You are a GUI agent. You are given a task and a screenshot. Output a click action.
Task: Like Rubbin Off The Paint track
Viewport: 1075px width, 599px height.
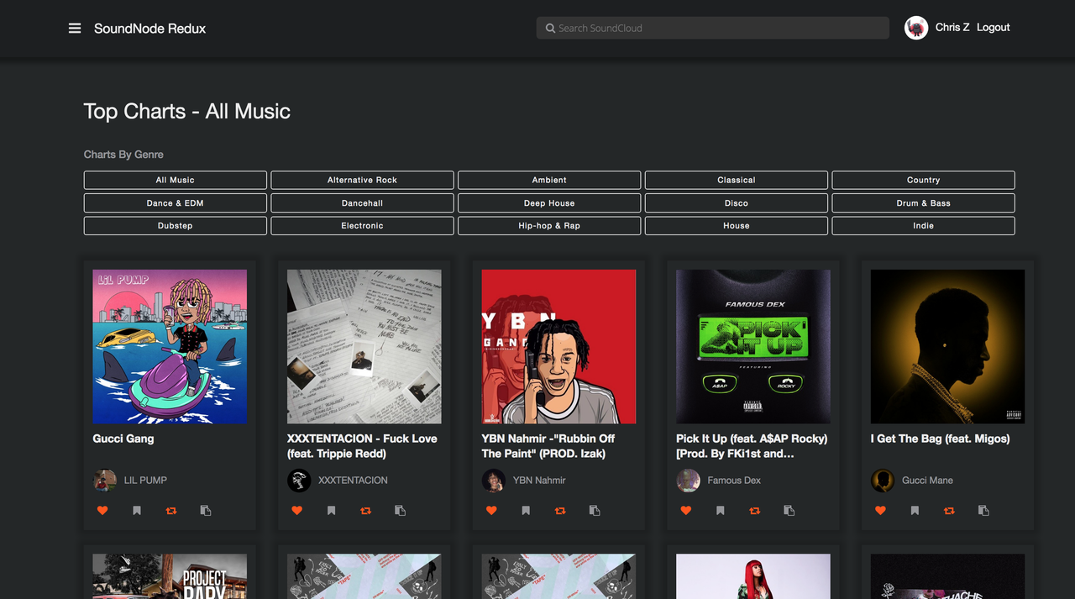pyautogui.click(x=491, y=510)
